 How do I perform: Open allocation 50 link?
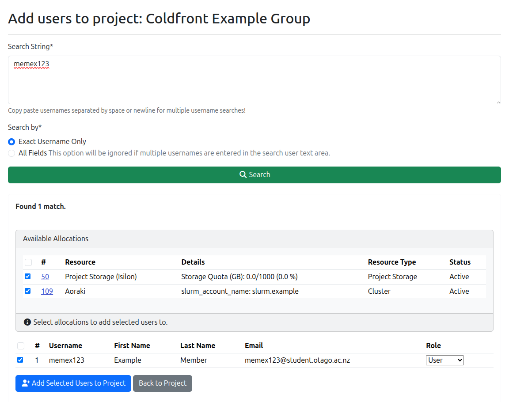pyautogui.click(x=45, y=277)
